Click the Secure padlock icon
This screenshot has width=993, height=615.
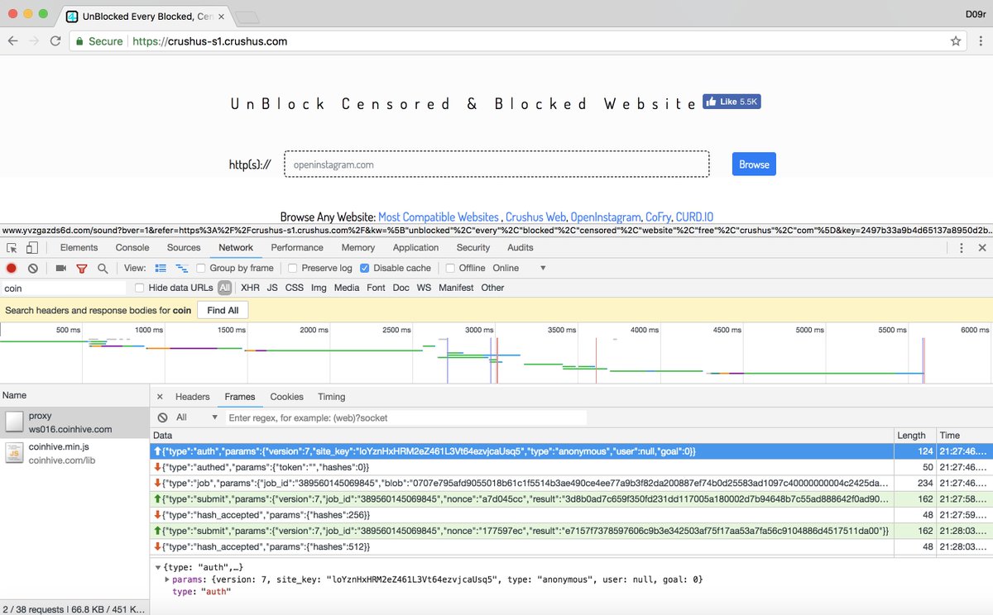[79, 41]
